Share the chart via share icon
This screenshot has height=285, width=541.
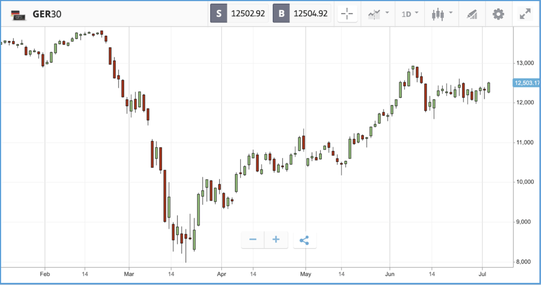304,240
